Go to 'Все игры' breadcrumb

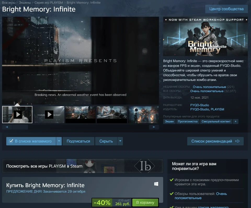click(9, 3)
